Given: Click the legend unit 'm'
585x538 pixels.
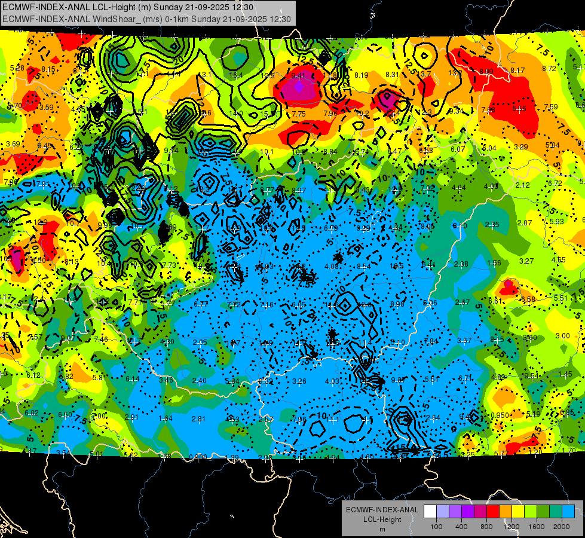Looking at the screenshot, I should click(x=382, y=529).
